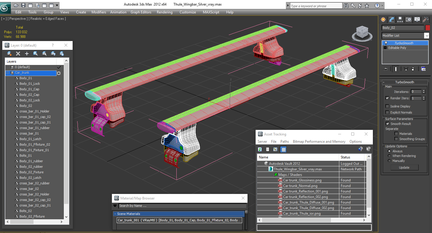Open the Modifier List dropdown
432x233 pixels.
427,36
